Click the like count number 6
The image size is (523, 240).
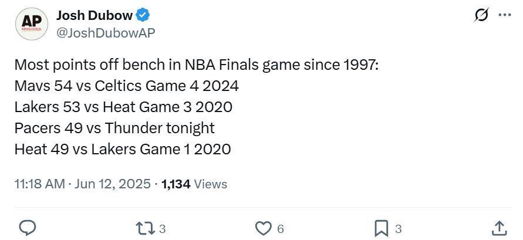[281, 229]
